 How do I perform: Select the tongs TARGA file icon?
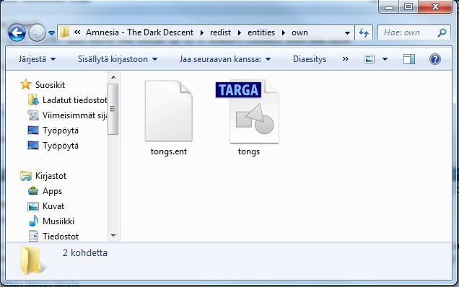click(248, 111)
